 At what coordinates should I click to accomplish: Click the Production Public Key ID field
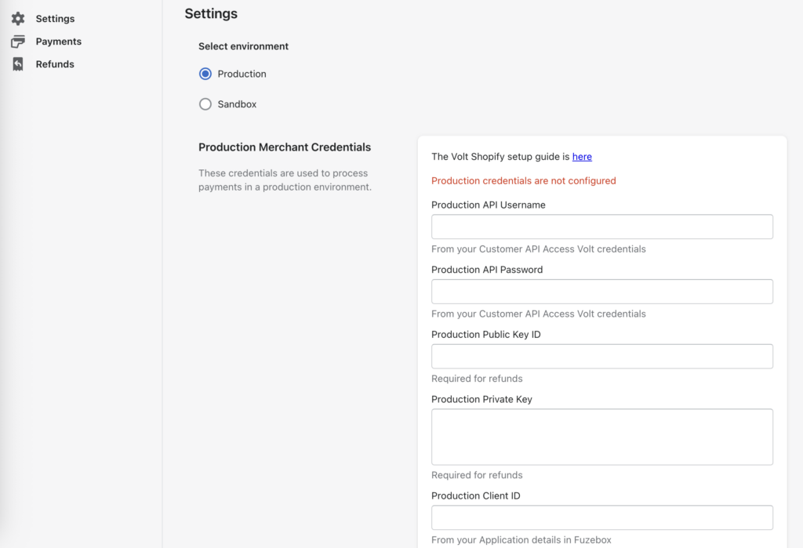click(x=601, y=356)
